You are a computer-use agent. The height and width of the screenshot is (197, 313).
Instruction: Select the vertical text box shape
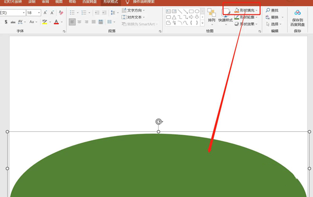pyautogui.click(x=174, y=11)
